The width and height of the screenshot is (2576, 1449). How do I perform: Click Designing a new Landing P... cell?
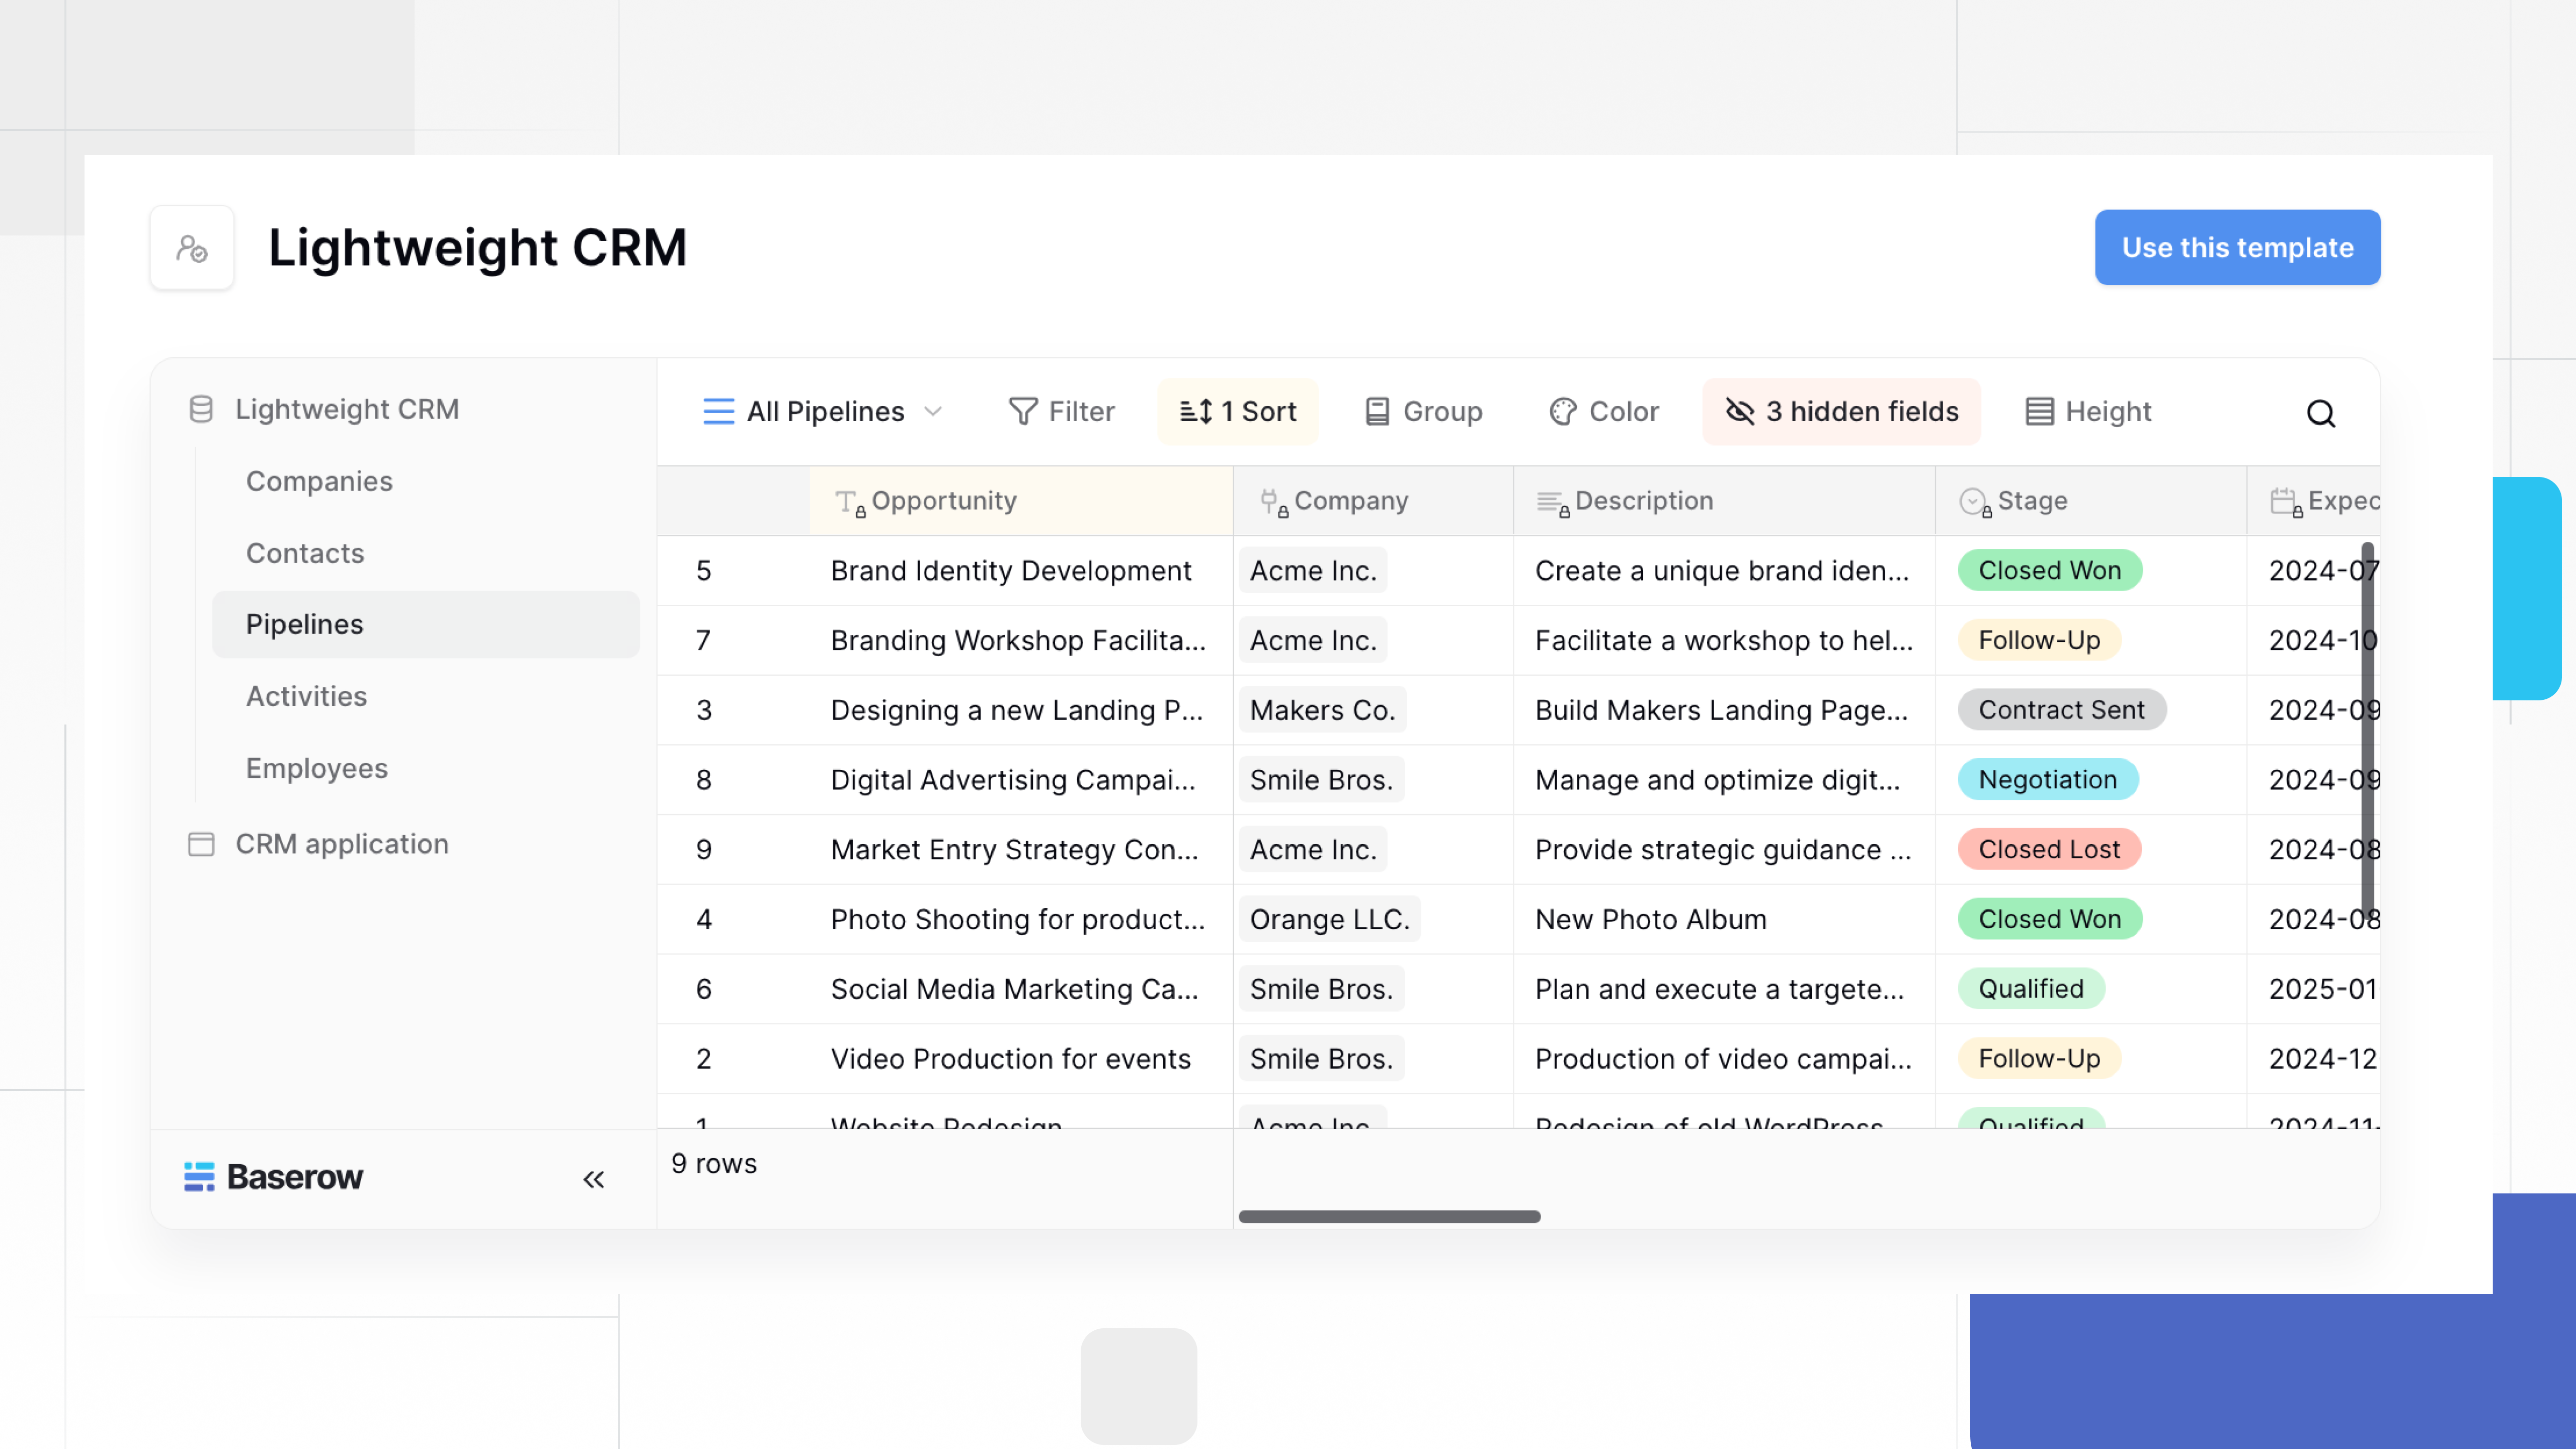click(x=1021, y=710)
